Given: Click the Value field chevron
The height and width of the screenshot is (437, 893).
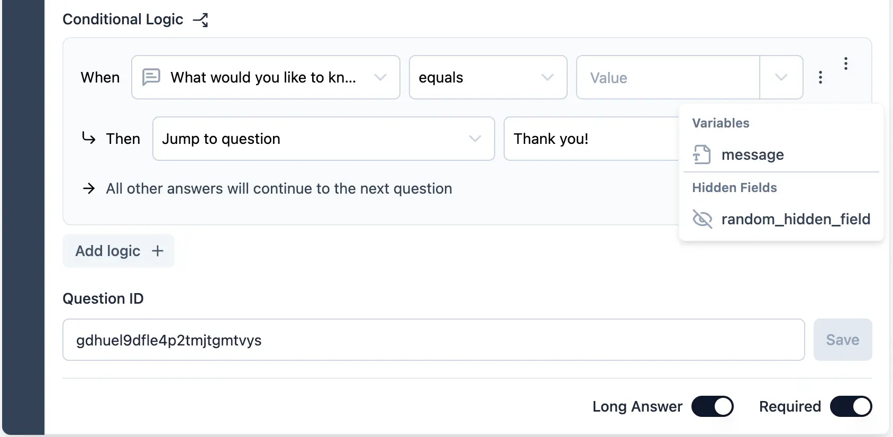Looking at the screenshot, I should [x=781, y=77].
